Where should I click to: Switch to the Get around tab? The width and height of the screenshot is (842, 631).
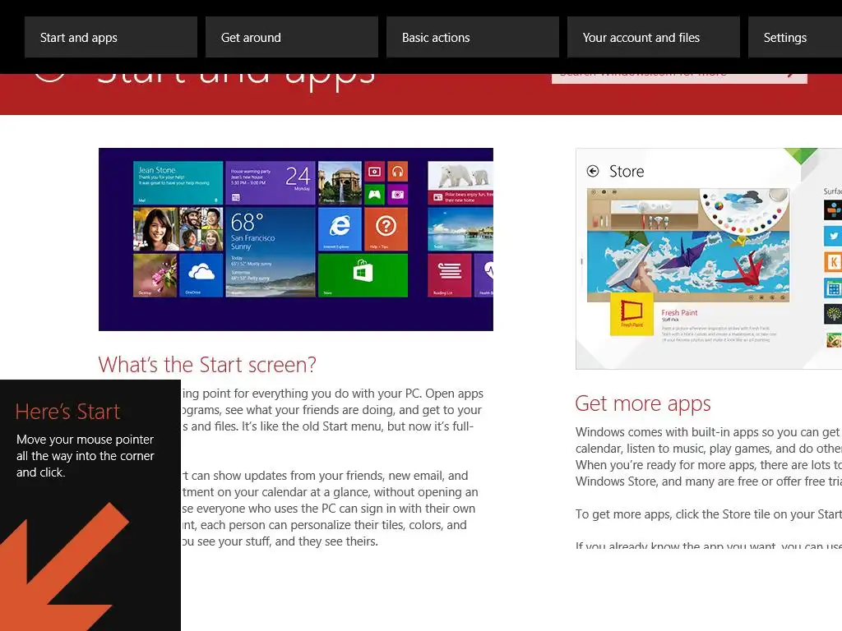292,37
